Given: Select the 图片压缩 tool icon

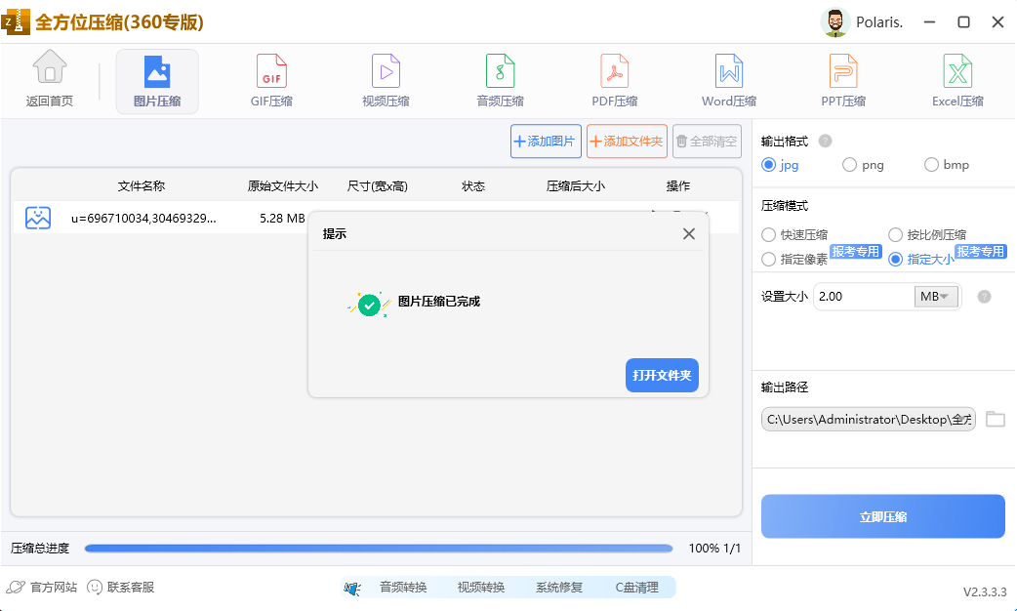Looking at the screenshot, I should pos(156,80).
